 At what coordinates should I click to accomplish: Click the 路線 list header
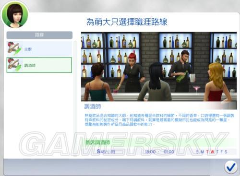[x=39, y=35]
